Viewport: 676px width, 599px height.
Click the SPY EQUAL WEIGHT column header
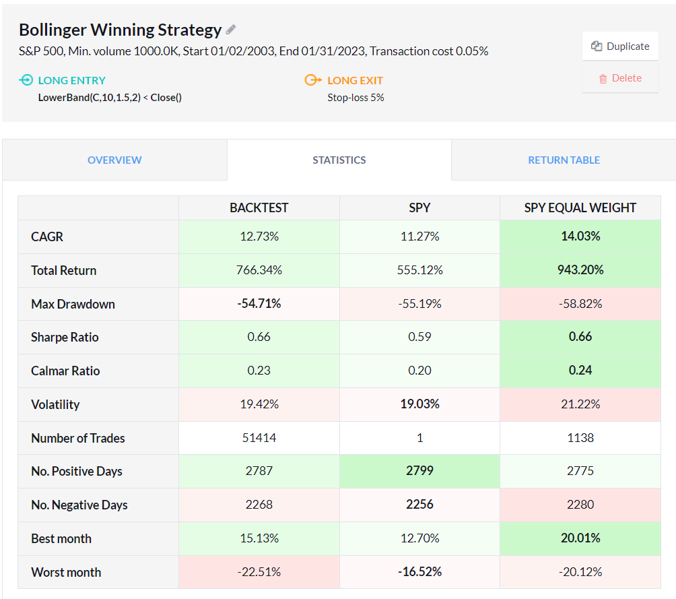tap(580, 208)
